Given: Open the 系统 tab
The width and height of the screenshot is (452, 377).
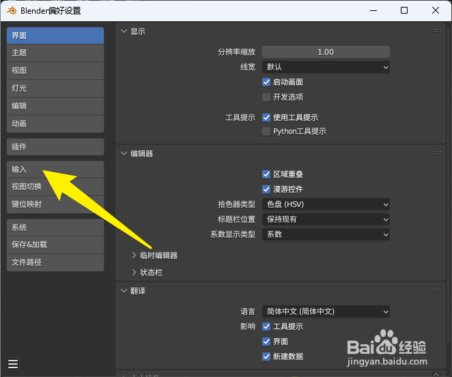Looking at the screenshot, I should tap(55, 227).
